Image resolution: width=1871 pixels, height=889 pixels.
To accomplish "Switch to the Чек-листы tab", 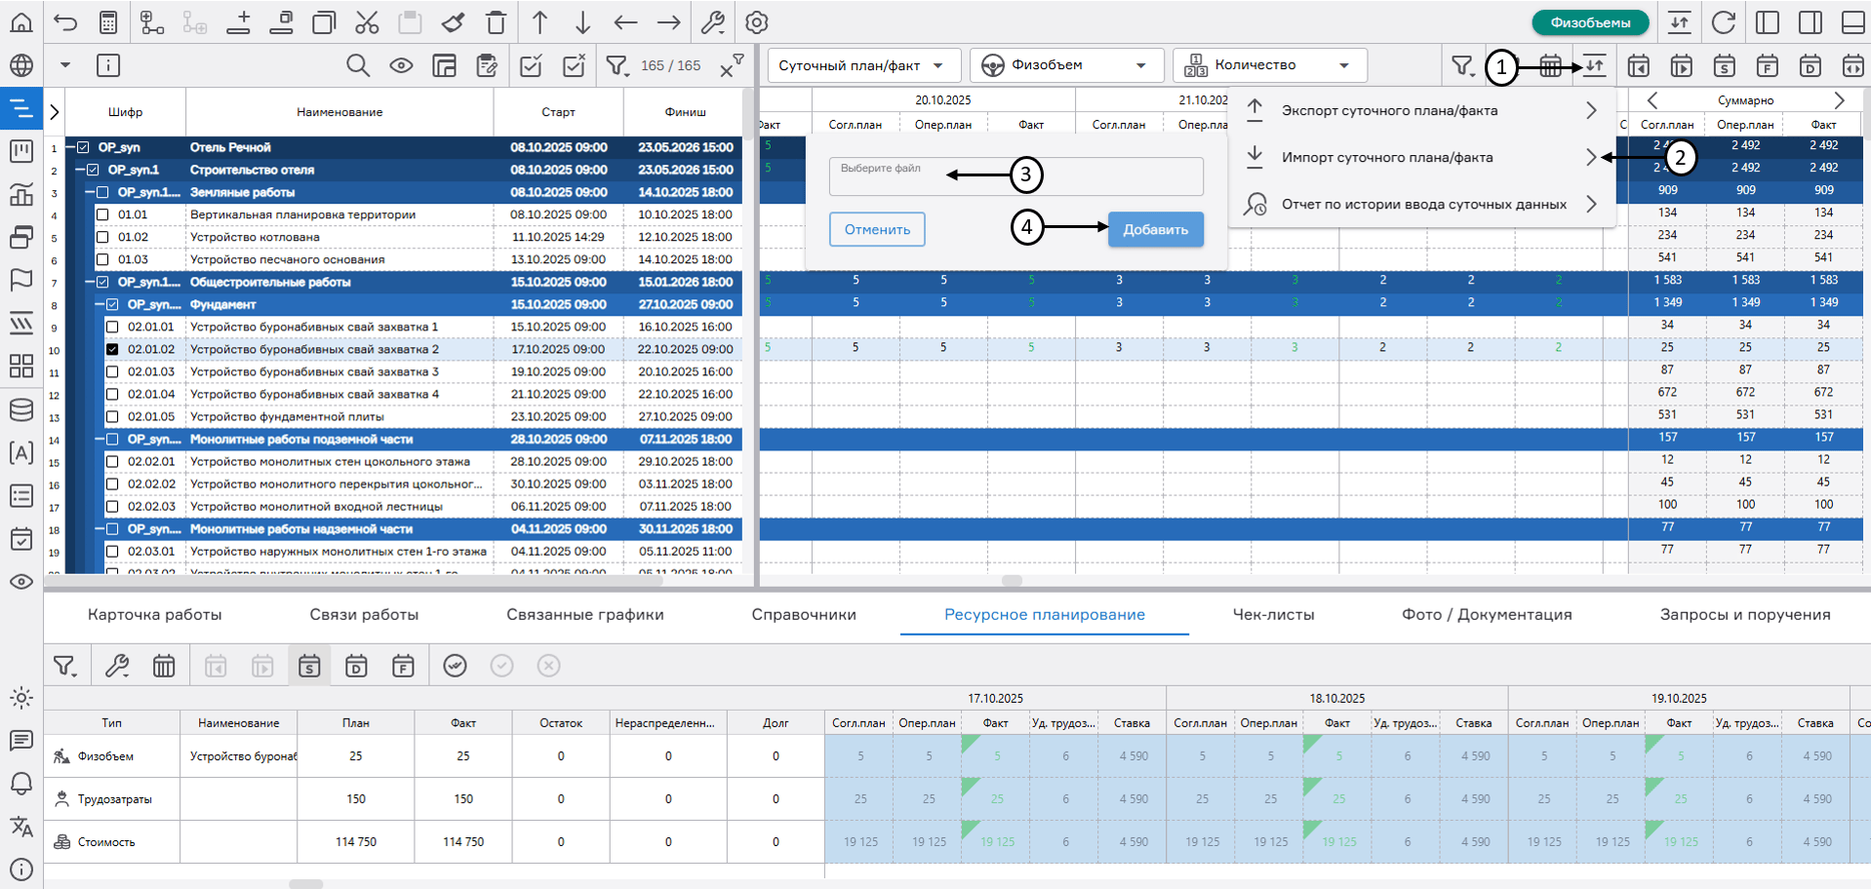I will (1273, 614).
